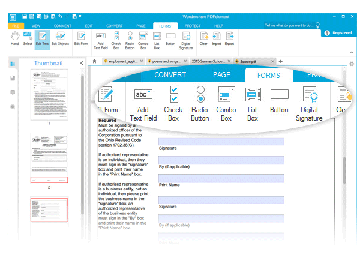
Task: Click the Undo arrow in the title bar
Action: click(60, 16)
